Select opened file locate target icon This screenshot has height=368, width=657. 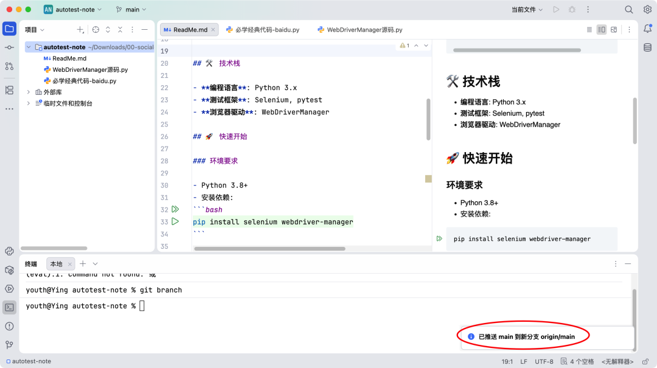coord(96,30)
